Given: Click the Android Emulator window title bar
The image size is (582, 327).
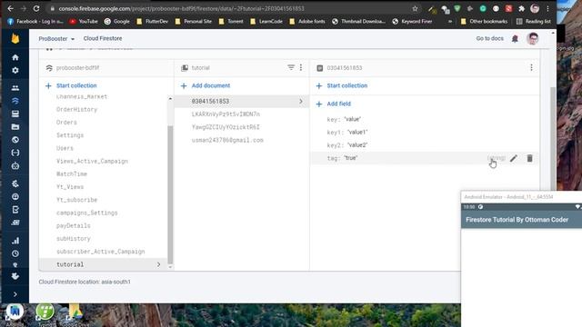Looking at the screenshot, I should coord(521,197).
